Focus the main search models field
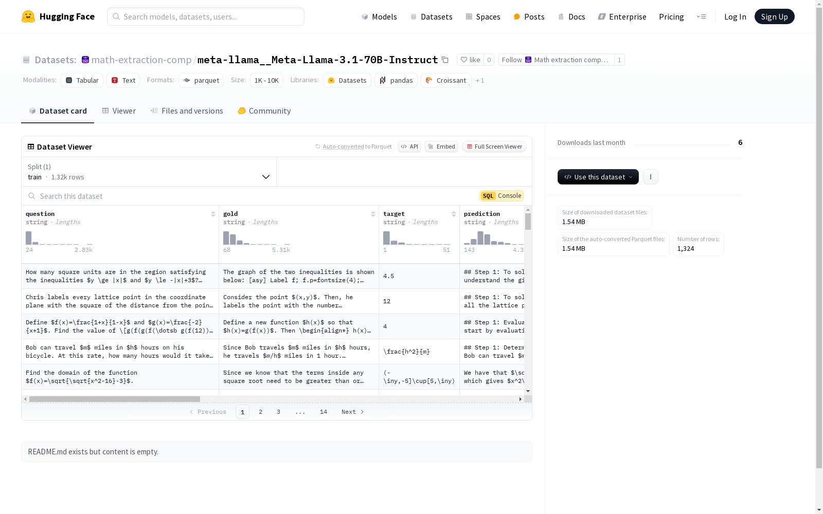Screen dimensions: 823x514 [206, 16]
